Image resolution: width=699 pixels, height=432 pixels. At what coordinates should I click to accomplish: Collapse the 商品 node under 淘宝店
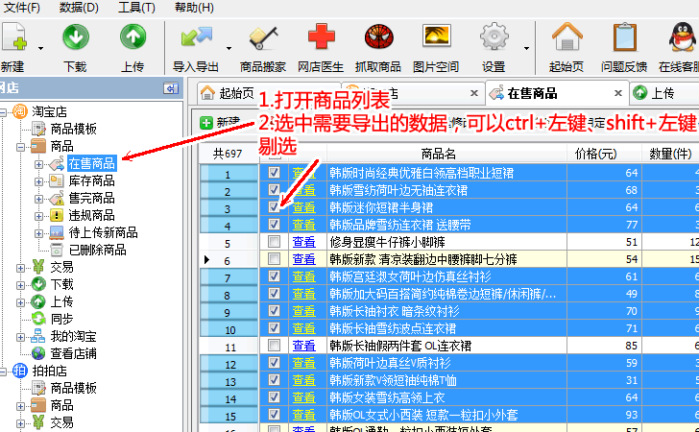(x=20, y=146)
